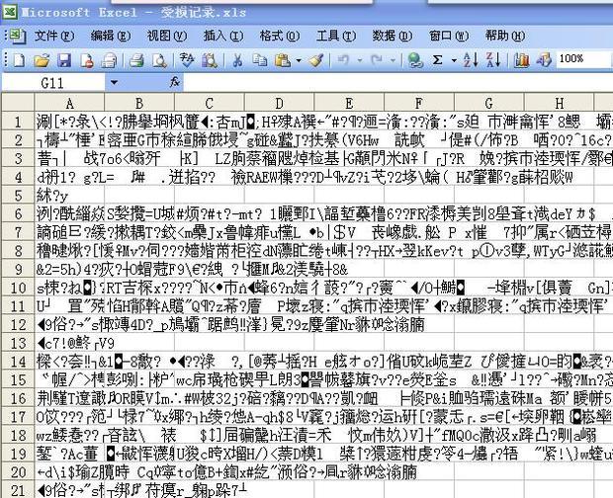The height and width of the screenshot is (498, 613).
Task: Click into the formula bar
Action: 398,83
